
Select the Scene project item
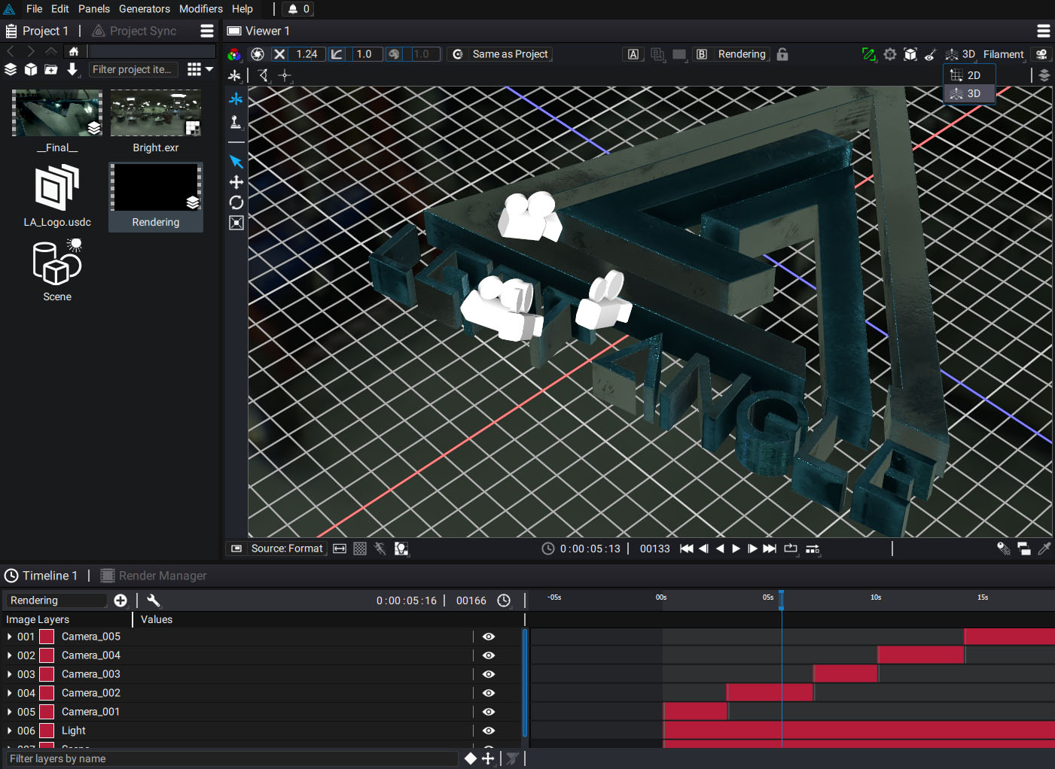(x=57, y=271)
